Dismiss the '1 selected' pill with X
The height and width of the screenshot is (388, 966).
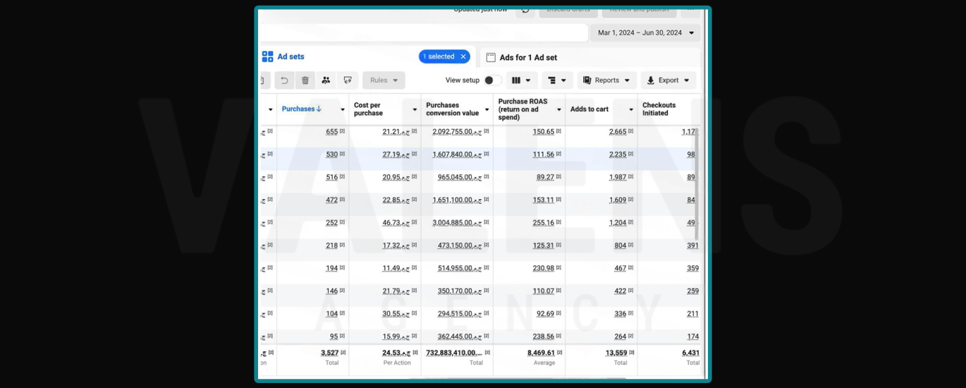(463, 56)
